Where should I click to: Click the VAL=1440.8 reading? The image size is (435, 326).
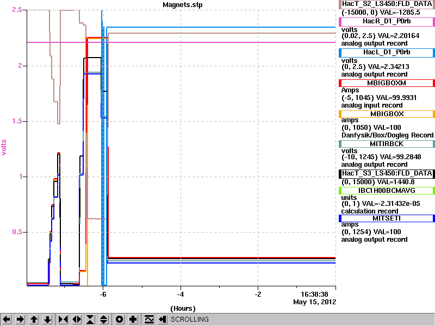[x=396, y=182]
